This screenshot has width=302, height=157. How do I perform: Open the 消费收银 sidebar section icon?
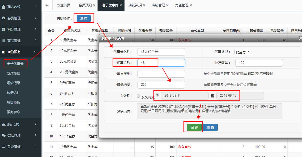4,7
